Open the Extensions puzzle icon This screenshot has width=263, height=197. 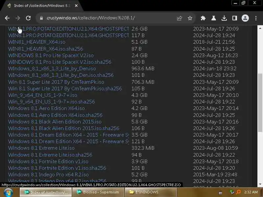(203, 18)
